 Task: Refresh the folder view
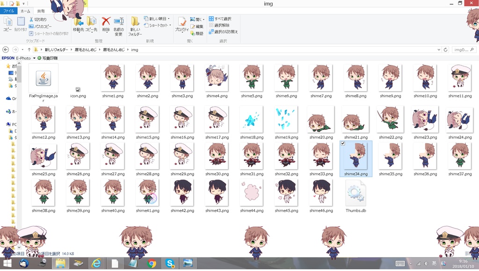(x=445, y=50)
